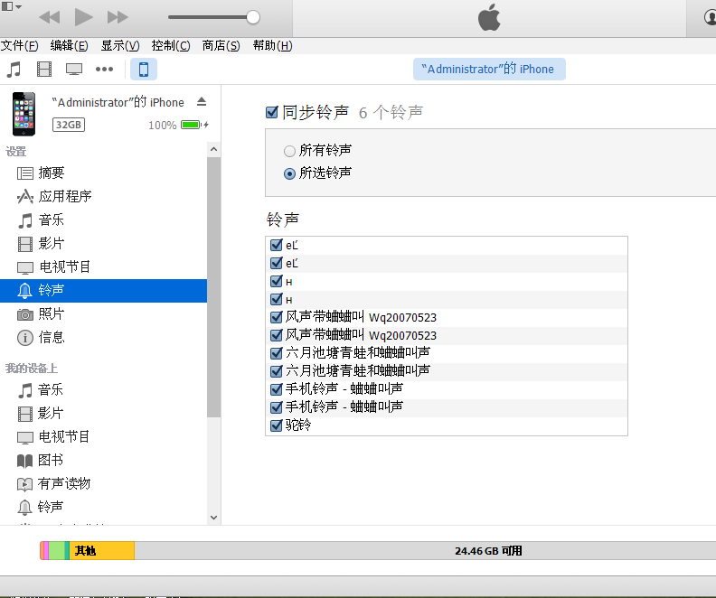Eject the iPhone using the eject icon
This screenshot has height=598, width=716.
tap(202, 102)
